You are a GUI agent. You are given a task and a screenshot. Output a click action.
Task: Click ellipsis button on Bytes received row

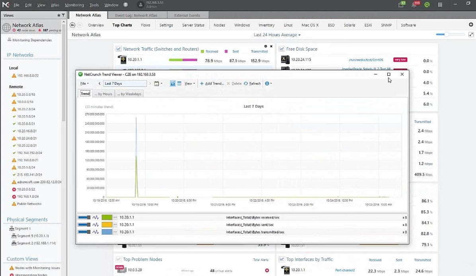pyautogui.click(x=115, y=217)
